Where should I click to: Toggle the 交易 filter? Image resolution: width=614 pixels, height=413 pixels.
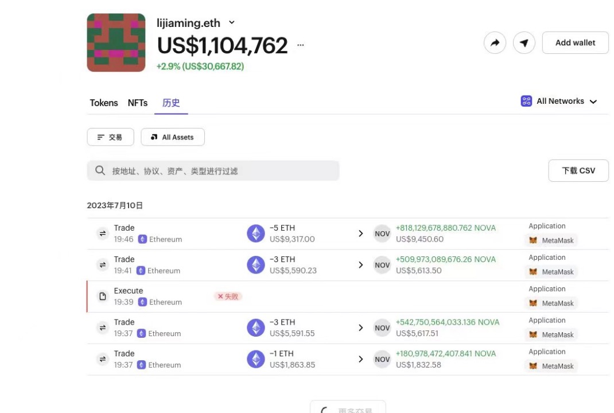110,137
